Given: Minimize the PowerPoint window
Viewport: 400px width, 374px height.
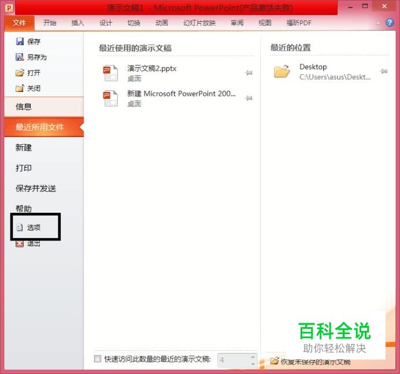Looking at the screenshot, I should 351,7.
